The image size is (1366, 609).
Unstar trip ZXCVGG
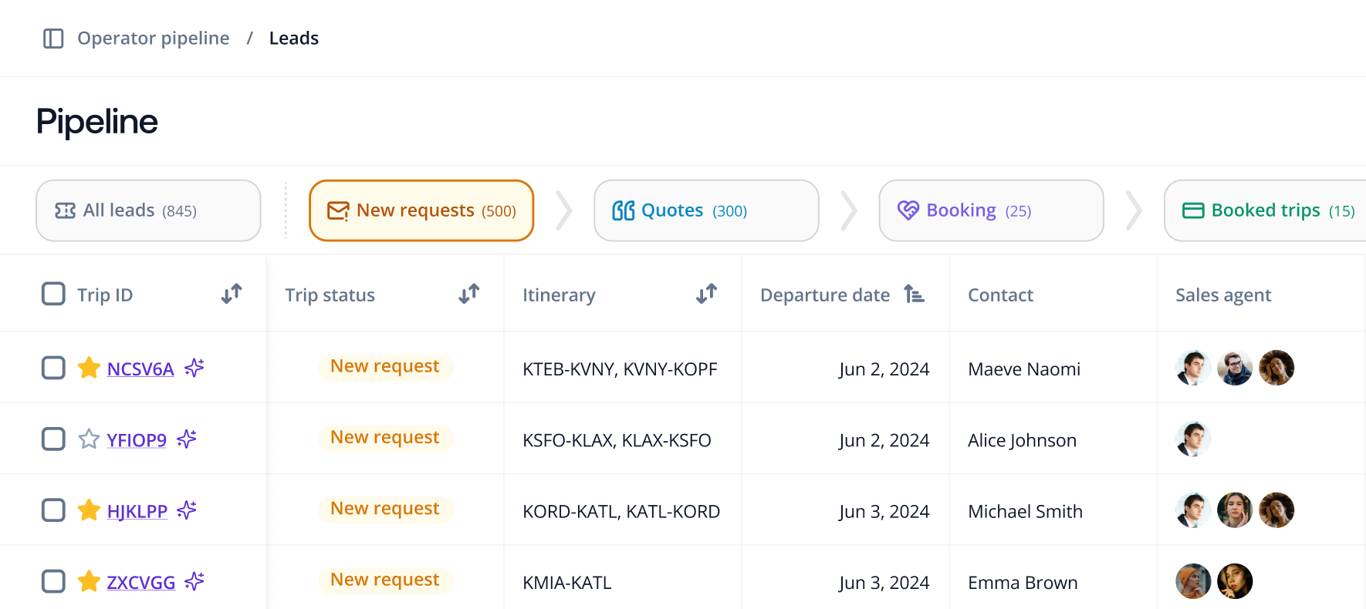pos(89,580)
